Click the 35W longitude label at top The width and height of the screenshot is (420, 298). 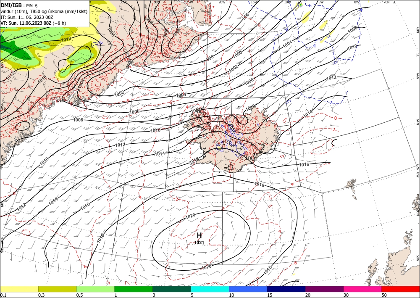pyautogui.click(x=123, y=2)
